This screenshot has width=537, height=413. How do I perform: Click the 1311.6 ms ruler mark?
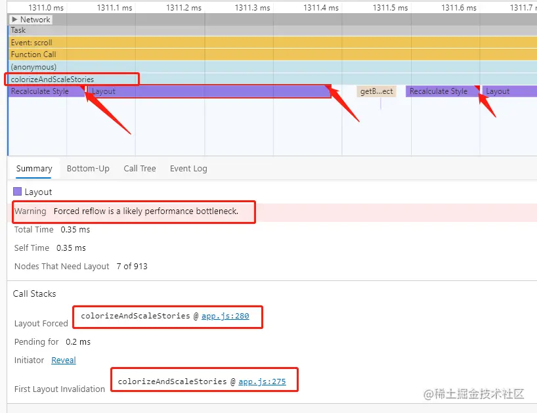[x=459, y=7]
